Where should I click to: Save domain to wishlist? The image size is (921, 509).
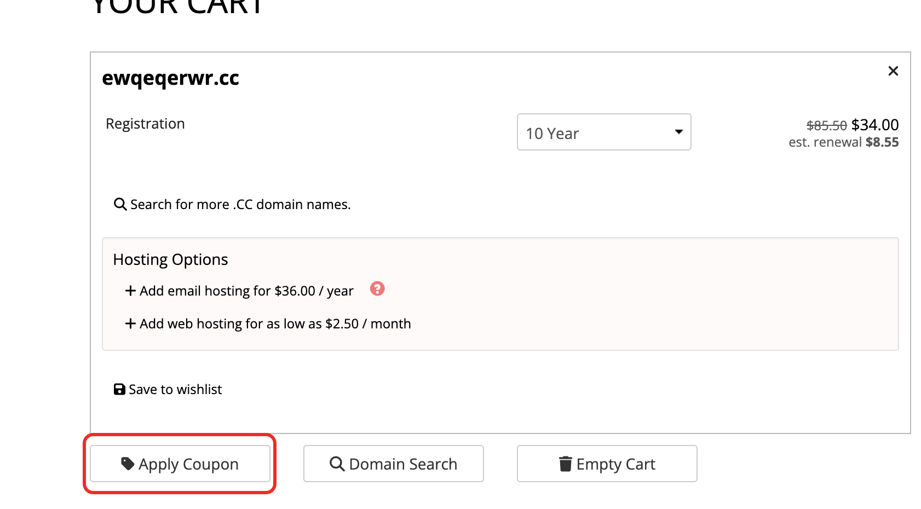click(x=168, y=389)
